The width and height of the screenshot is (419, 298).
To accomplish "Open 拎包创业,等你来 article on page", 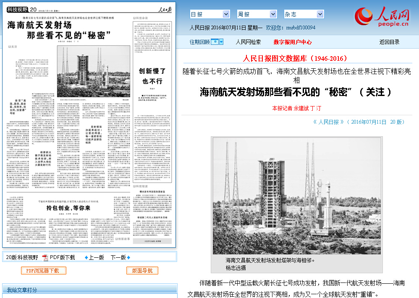I will pos(68,208).
